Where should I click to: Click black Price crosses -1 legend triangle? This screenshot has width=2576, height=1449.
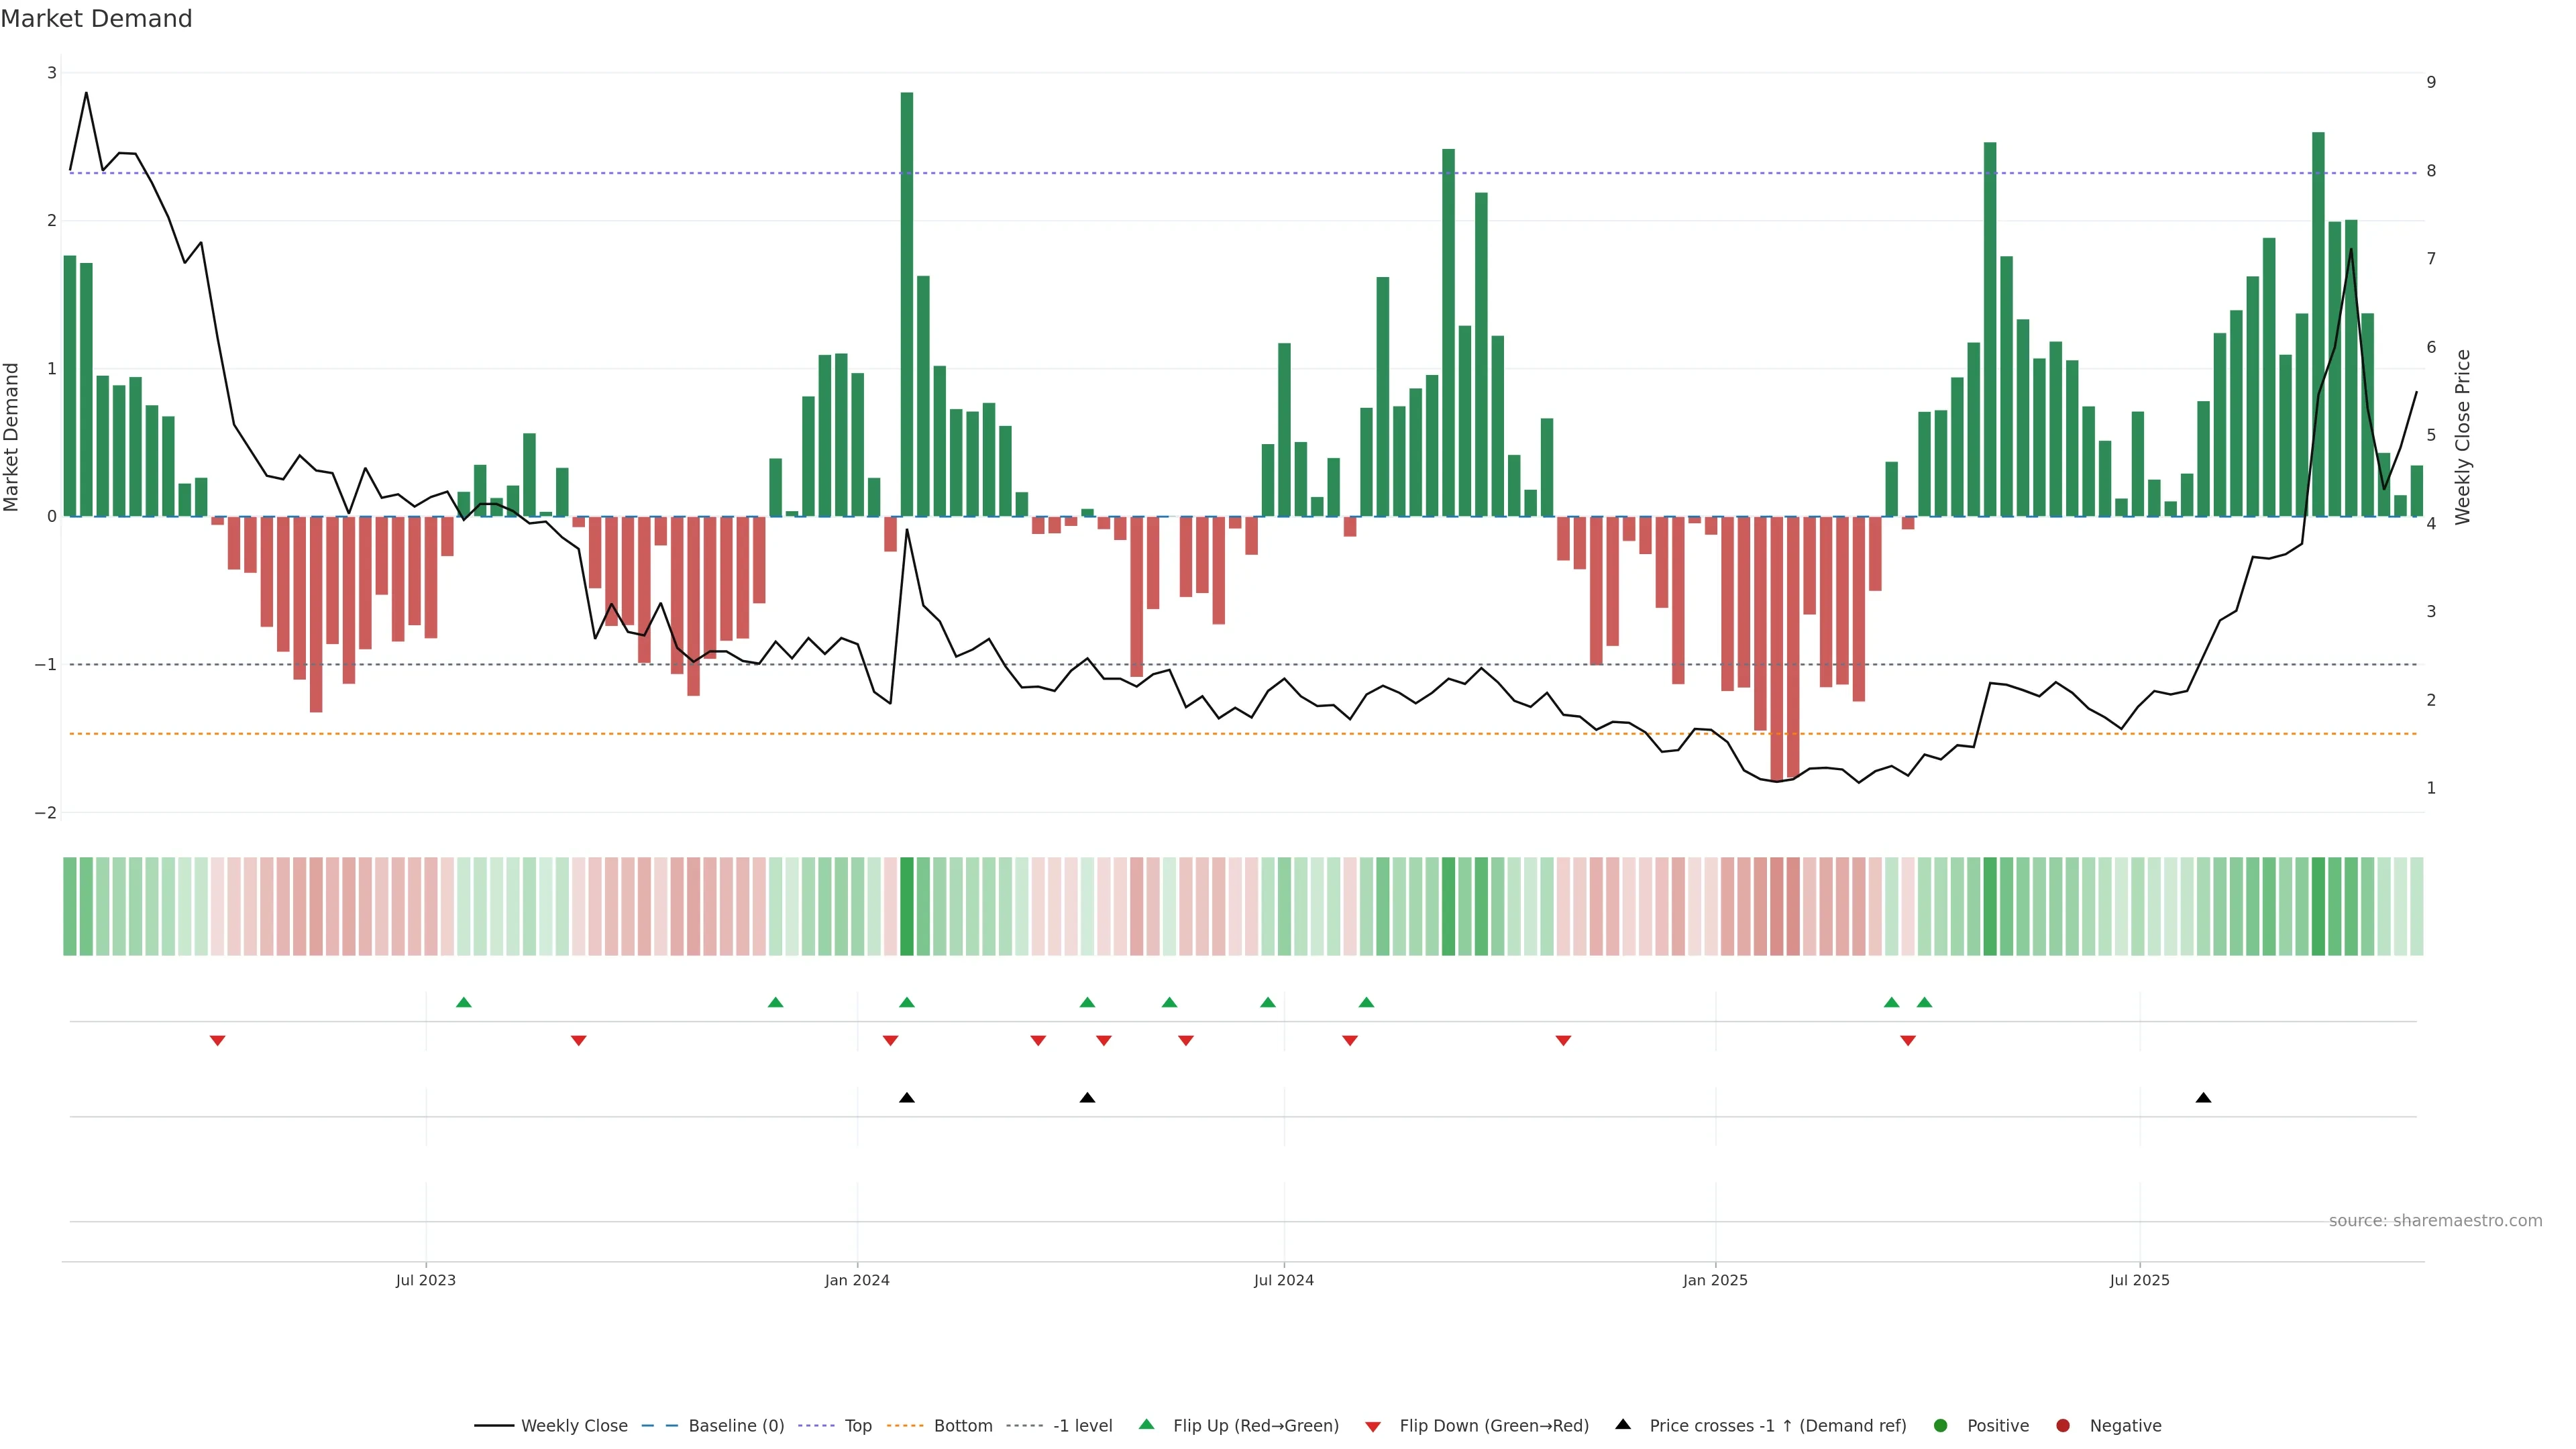coord(1623,1425)
